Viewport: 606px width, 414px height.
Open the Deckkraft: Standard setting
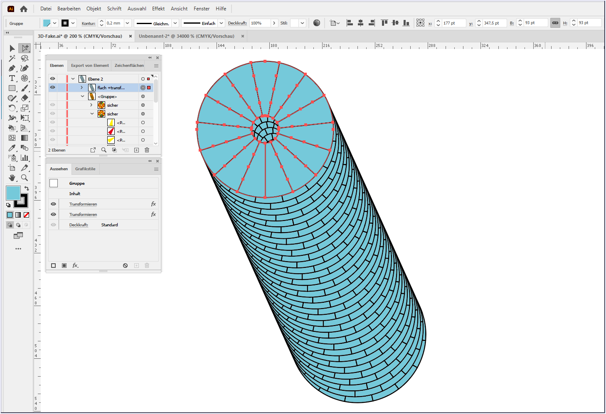click(x=79, y=224)
